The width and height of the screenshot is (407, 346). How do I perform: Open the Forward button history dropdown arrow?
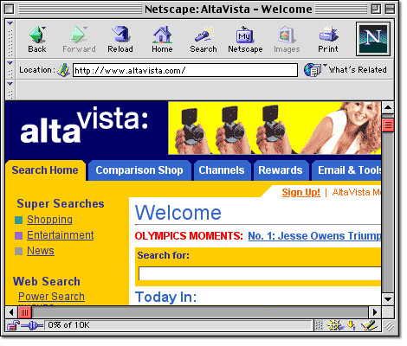pyautogui.click(x=86, y=28)
